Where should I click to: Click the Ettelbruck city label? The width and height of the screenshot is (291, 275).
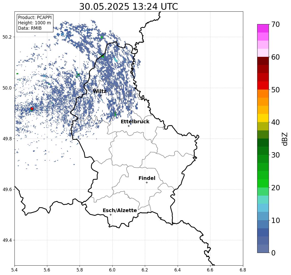point(135,122)
